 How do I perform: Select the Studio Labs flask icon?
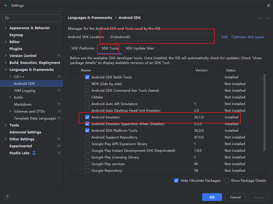point(34,153)
